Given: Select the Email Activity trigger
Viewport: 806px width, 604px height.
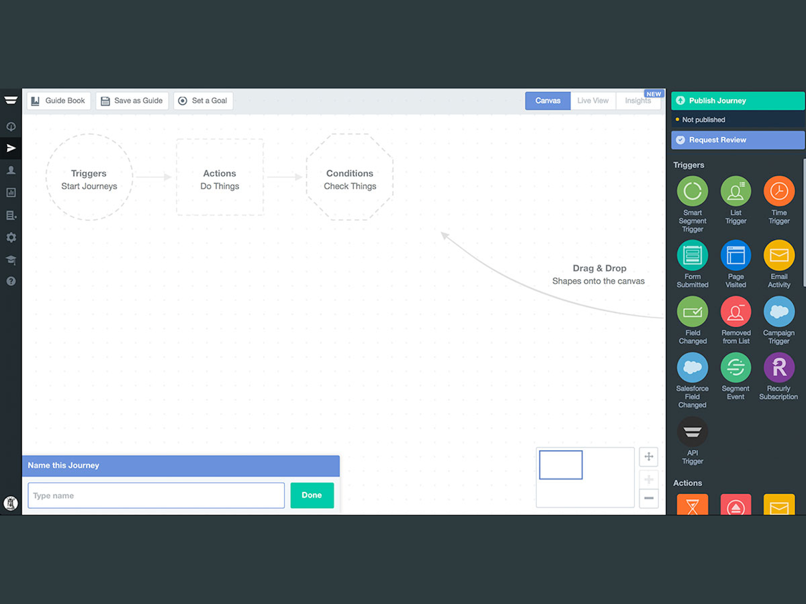Looking at the screenshot, I should point(779,255).
